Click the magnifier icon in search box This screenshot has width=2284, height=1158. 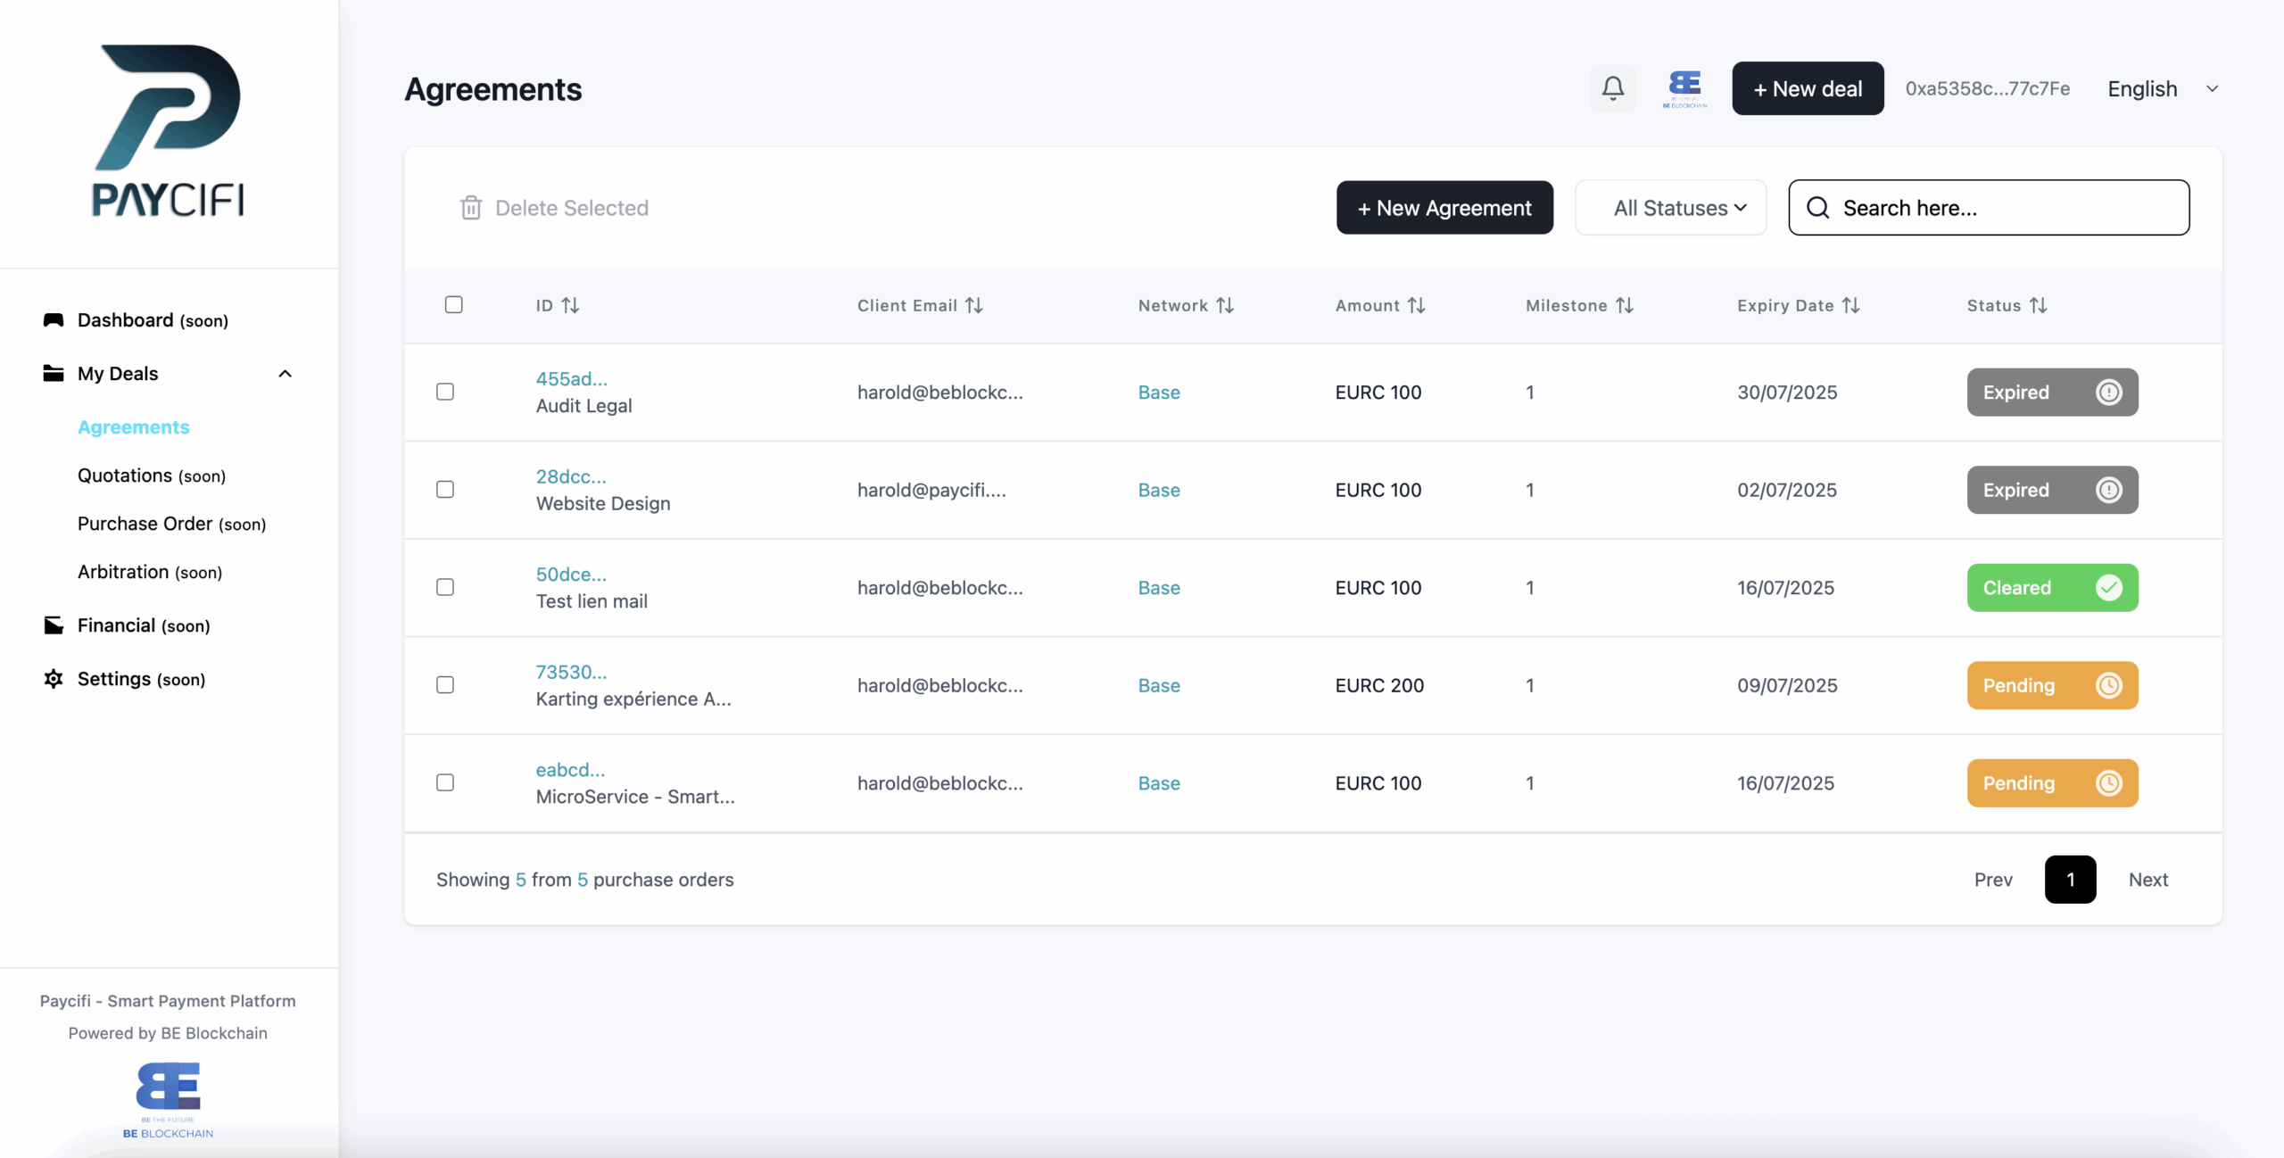pyautogui.click(x=1817, y=208)
